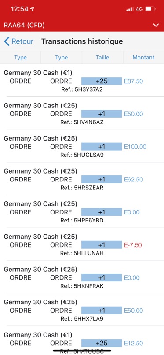
Task: Select the +25 size bar for E87.50
Action: 102,81
